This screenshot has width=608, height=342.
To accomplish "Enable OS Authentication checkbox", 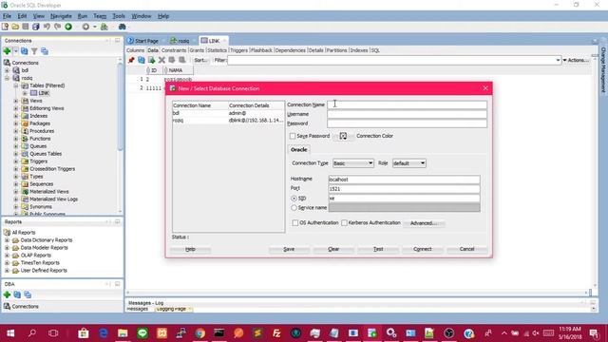I will point(295,223).
